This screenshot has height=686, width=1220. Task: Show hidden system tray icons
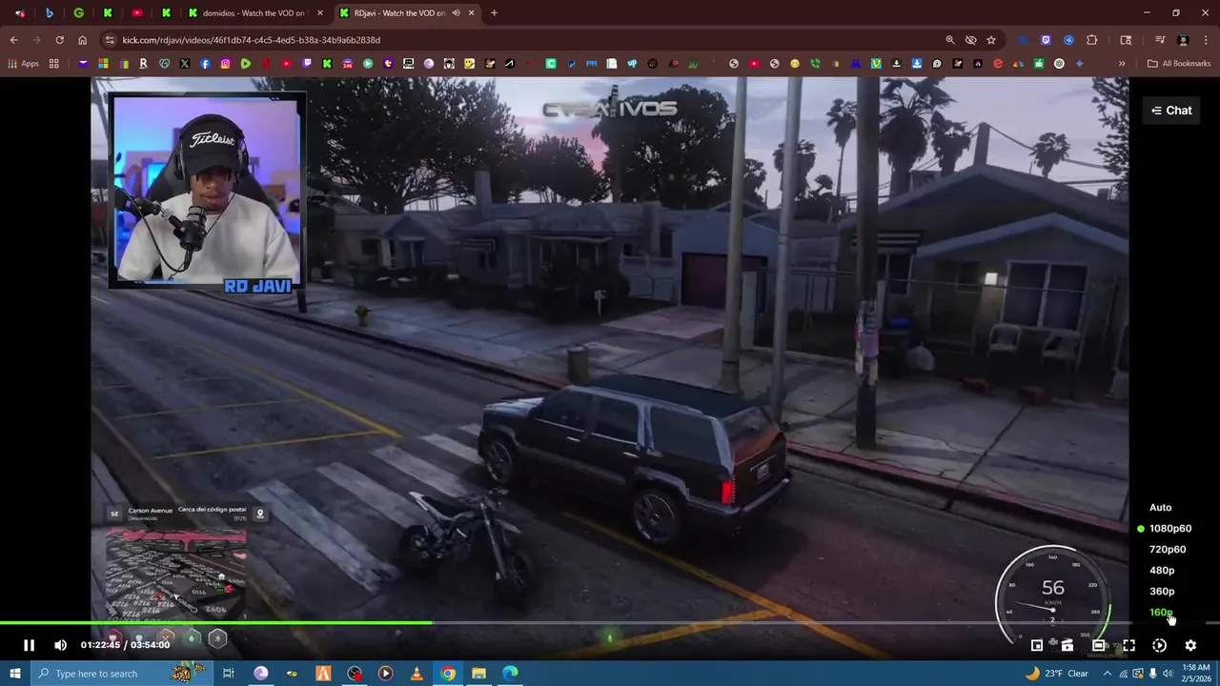tap(1108, 674)
